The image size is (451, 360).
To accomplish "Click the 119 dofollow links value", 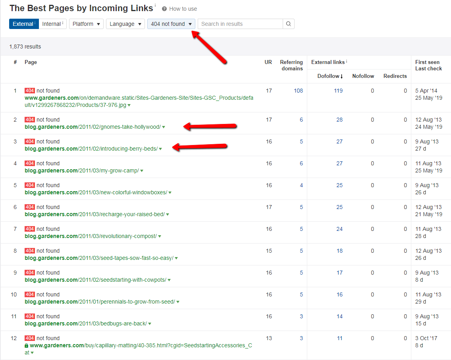I will click(338, 91).
